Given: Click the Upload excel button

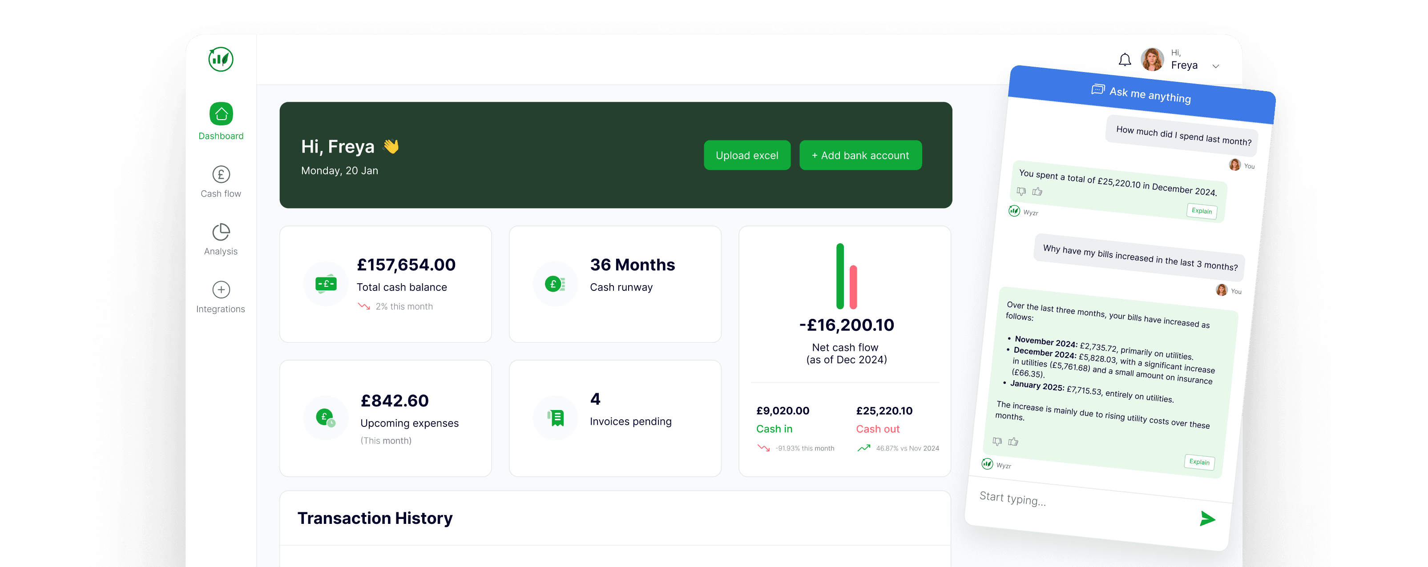Looking at the screenshot, I should [747, 155].
